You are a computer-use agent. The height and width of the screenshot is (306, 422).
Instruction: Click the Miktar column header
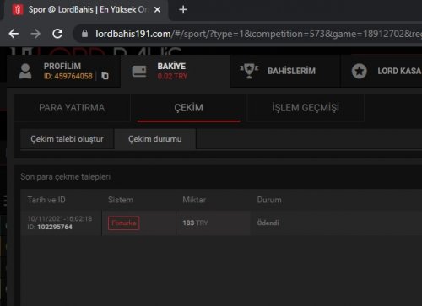coord(194,200)
